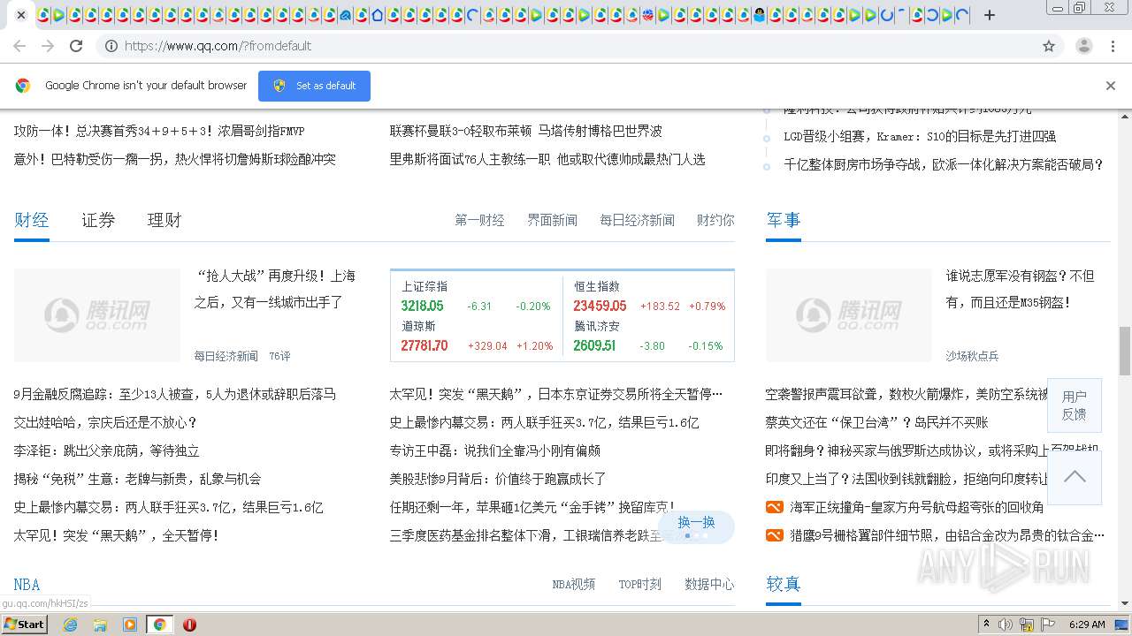Close the first browser tab
The width and height of the screenshot is (1132, 636).
21,15
